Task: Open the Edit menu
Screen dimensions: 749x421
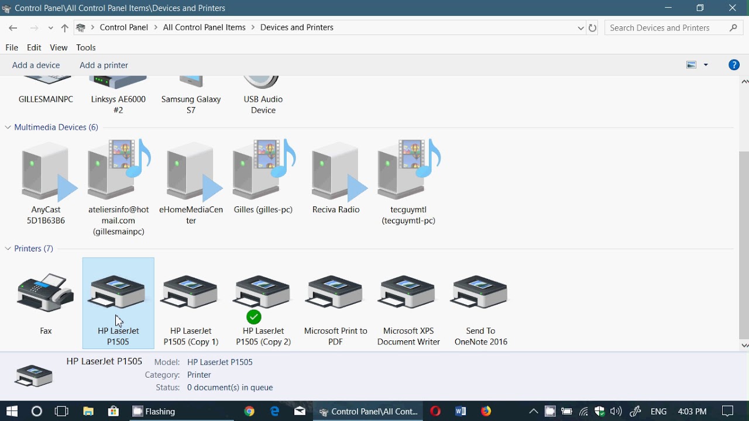Action: click(34, 47)
